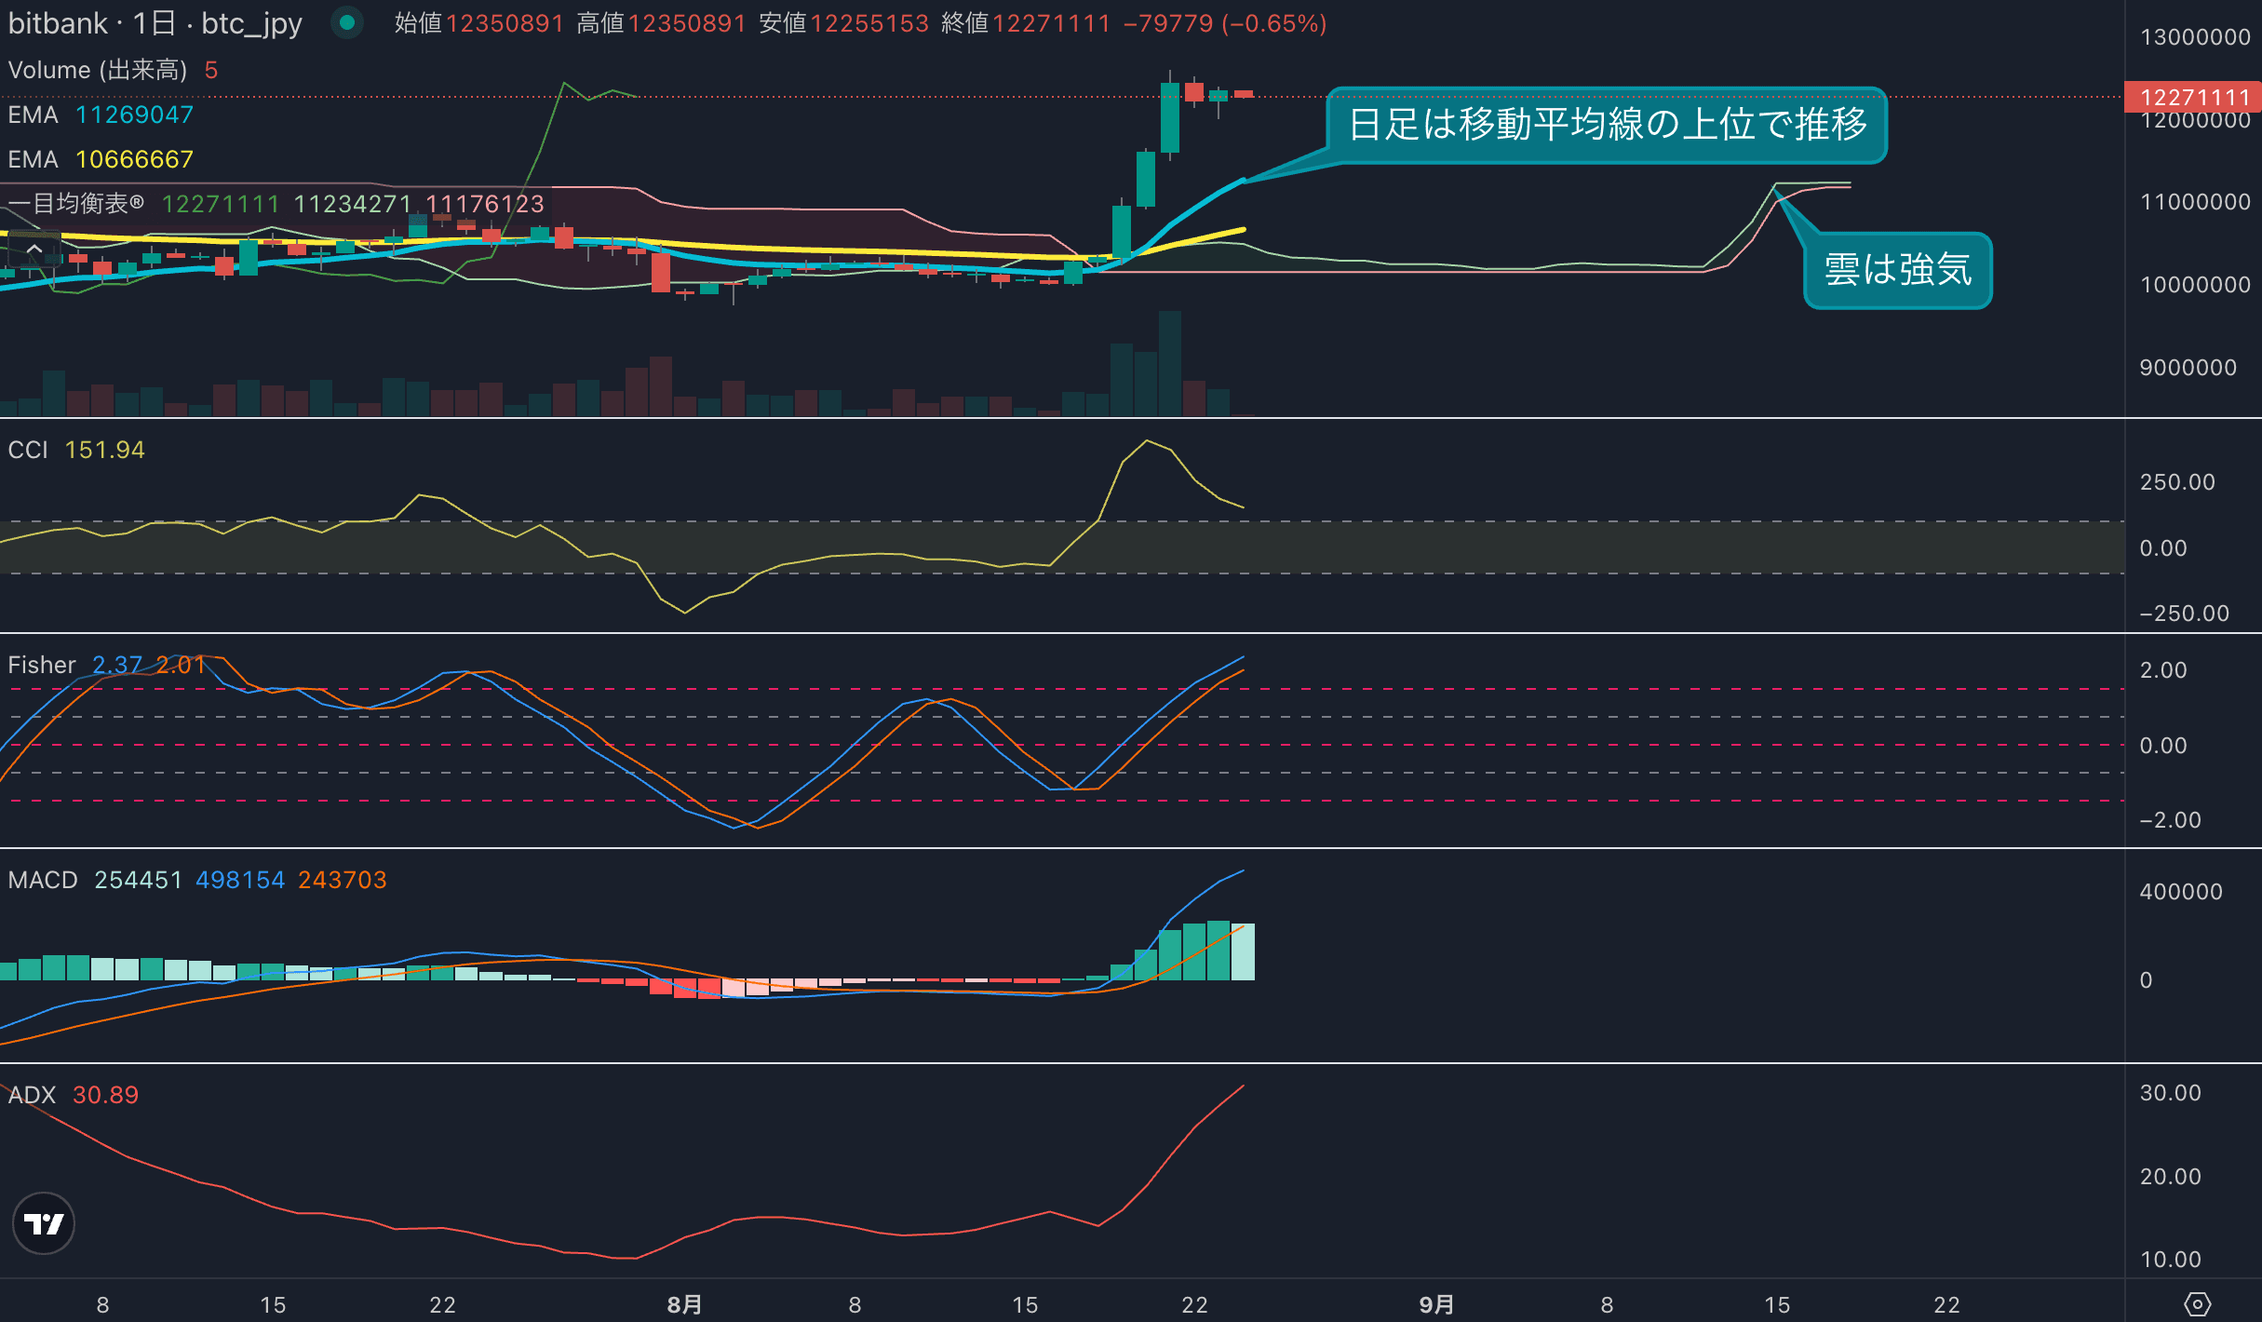Click the 日足は移動平均線の上位で推移 callout
The height and width of the screenshot is (1322, 2262).
click(x=1607, y=125)
